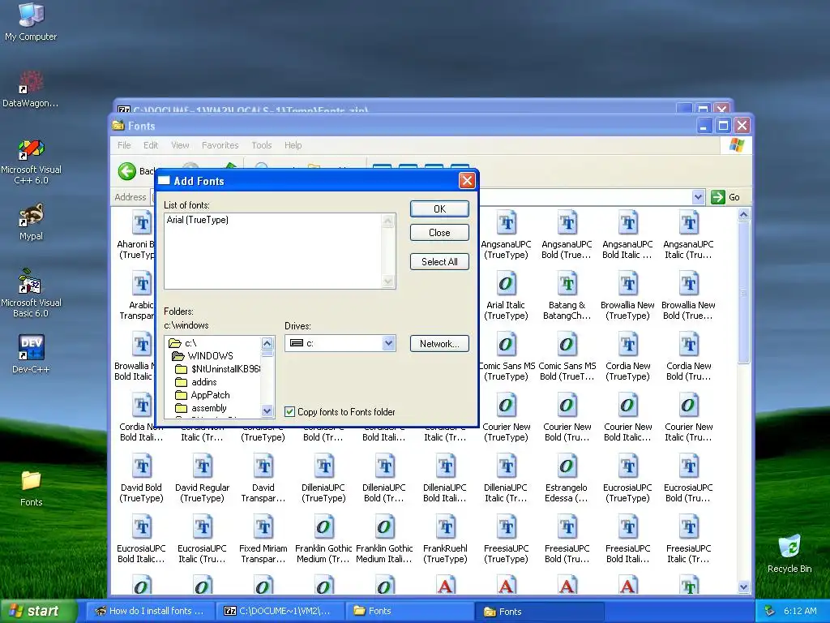Open View menu in Fonts window
This screenshot has width=830, height=623.
pyautogui.click(x=180, y=145)
